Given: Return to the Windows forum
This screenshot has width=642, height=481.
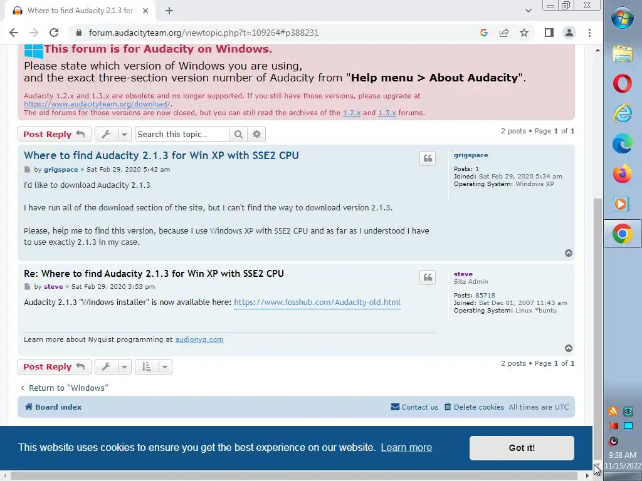Looking at the screenshot, I should [65, 388].
